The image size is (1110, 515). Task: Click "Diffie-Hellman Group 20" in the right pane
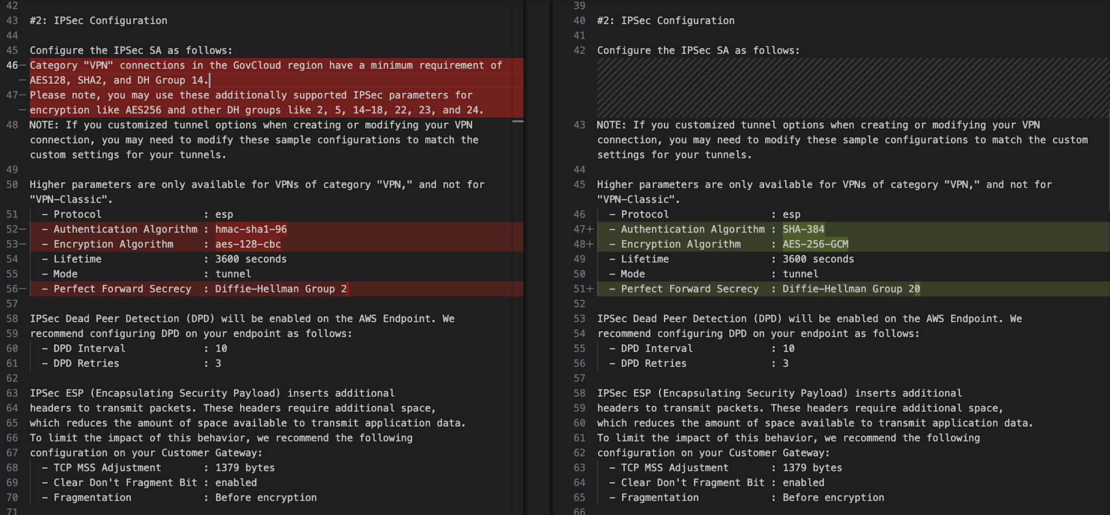pos(851,289)
